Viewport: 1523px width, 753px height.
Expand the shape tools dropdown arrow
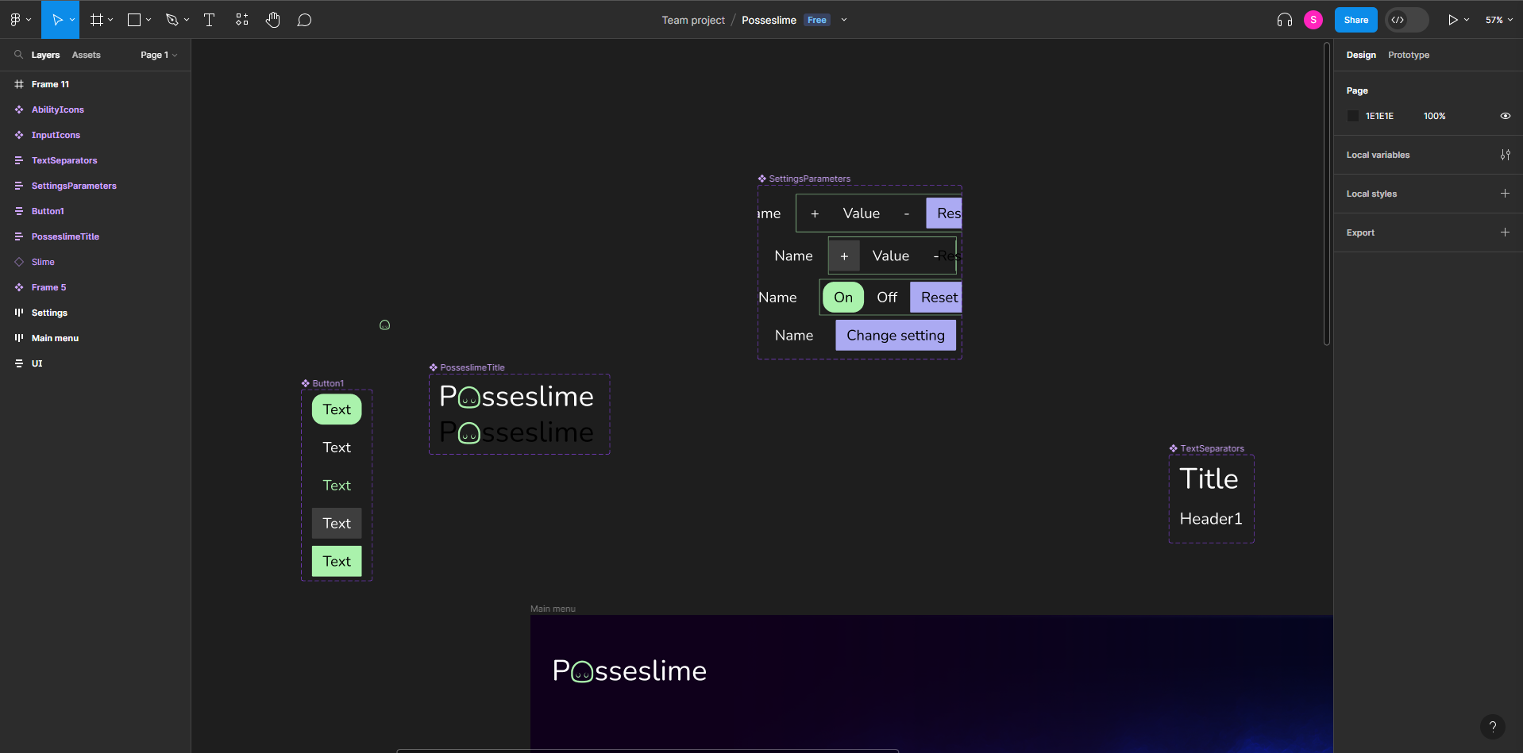click(x=148, y=20)
